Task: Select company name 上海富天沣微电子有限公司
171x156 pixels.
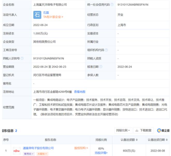Action: click(x=50, y=5)
